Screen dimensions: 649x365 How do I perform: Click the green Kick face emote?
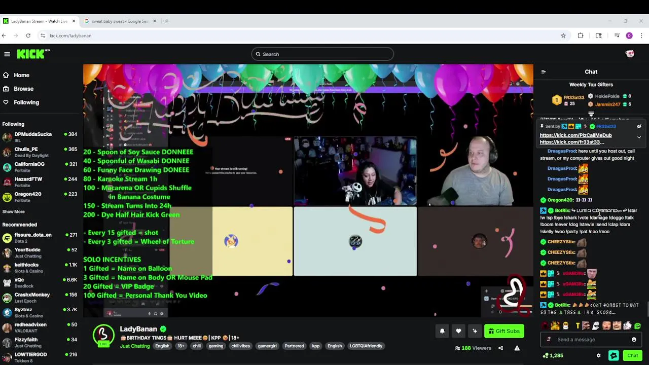coord(637,326)
